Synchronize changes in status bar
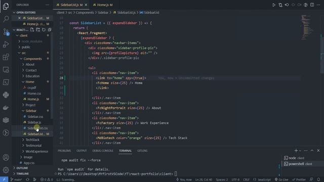The width and height of the screenshot is (324, 182). click(x=27, y=179)
